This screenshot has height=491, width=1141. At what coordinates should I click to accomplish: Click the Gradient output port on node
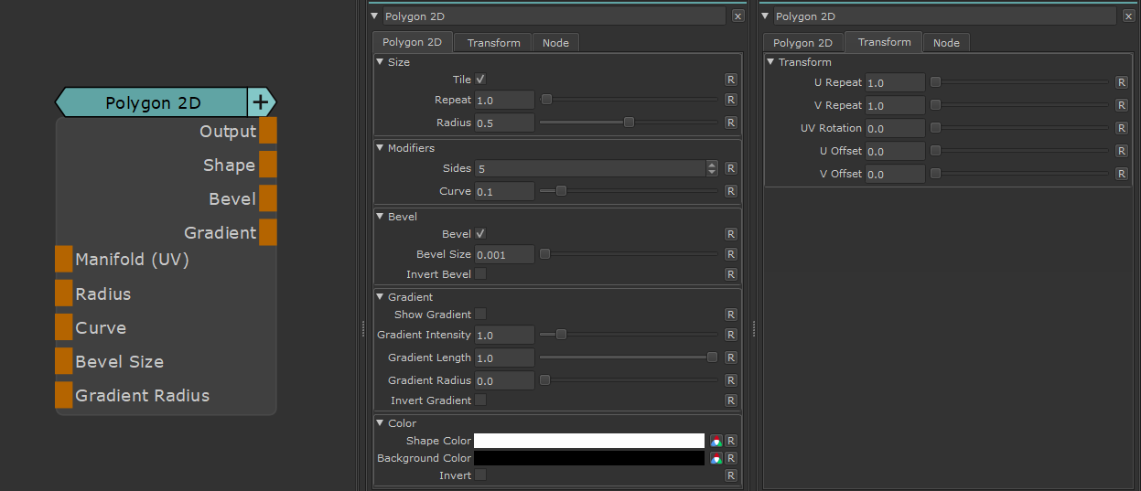click(267, 232)
